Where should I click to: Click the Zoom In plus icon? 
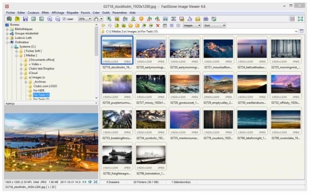click(x=50, y=19)
